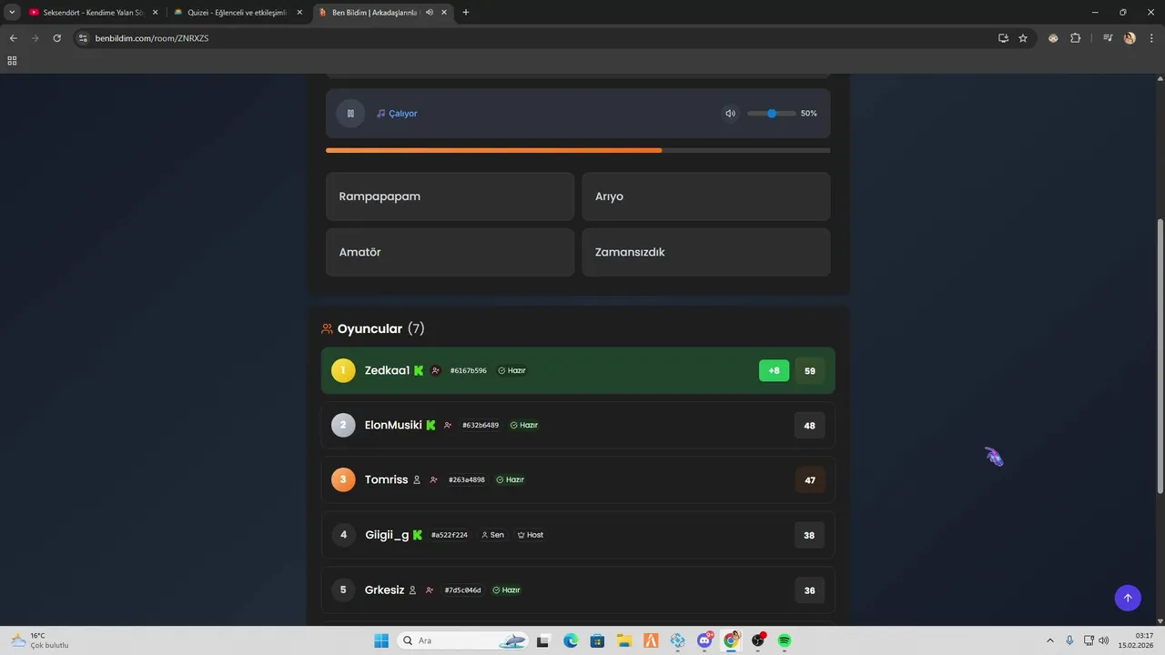Close the Quizei tab
The height and width of the screenshot is (655, 1165).
point(299,13)
